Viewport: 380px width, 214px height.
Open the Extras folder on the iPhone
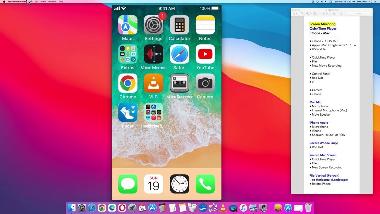tap(128, 54)
